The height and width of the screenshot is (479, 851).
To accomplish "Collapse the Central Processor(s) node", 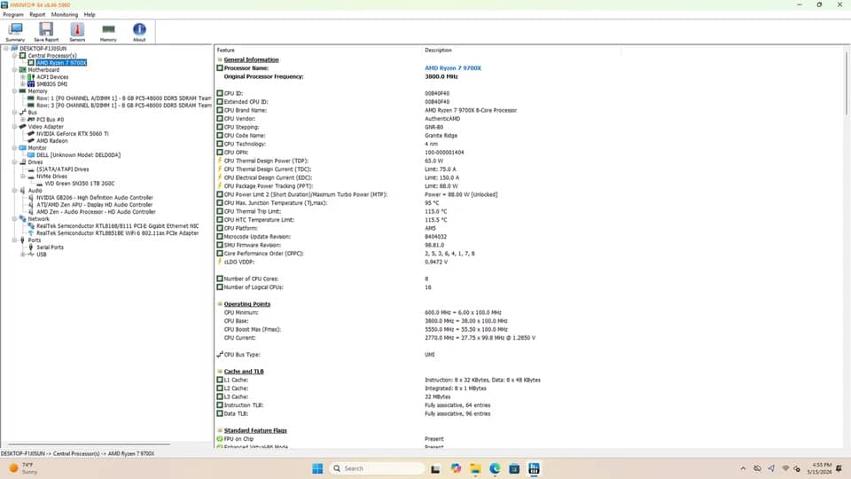I will 15,55.
